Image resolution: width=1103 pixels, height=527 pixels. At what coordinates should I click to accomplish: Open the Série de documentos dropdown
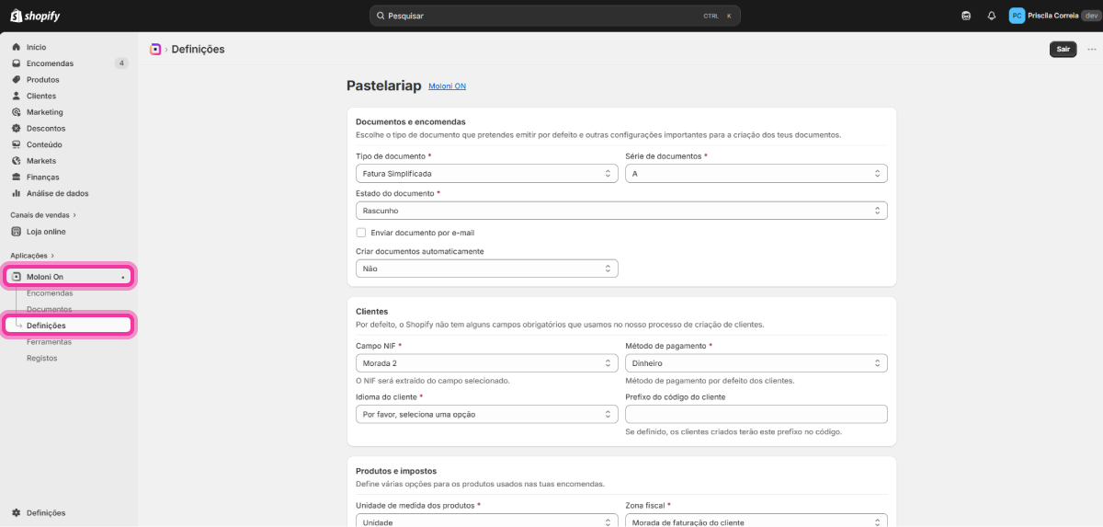coord(756,173)
